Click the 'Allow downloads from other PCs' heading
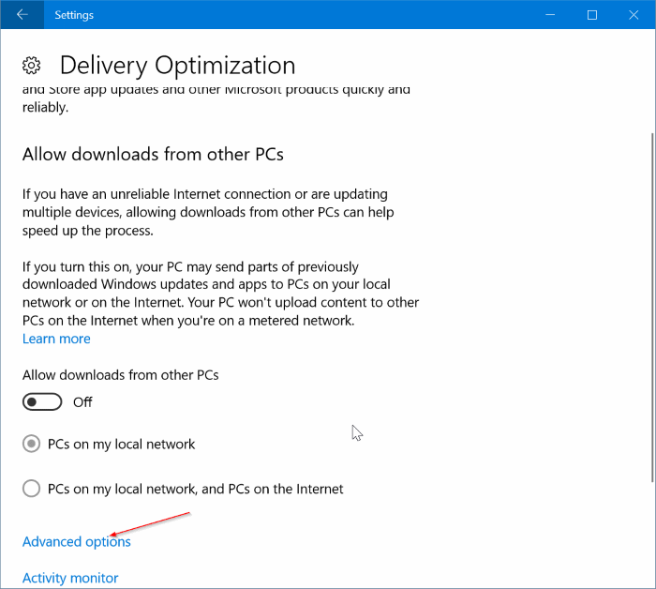This screenshot has height=589, width=656. point(153,154)
